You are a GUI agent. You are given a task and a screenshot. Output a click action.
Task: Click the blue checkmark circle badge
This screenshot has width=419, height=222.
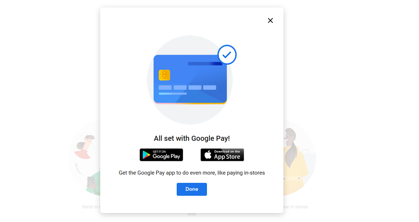227,55
